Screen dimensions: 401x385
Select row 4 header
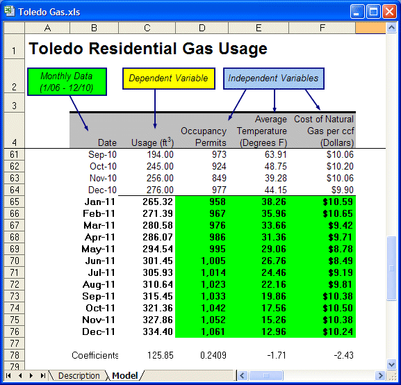(15, 130)
